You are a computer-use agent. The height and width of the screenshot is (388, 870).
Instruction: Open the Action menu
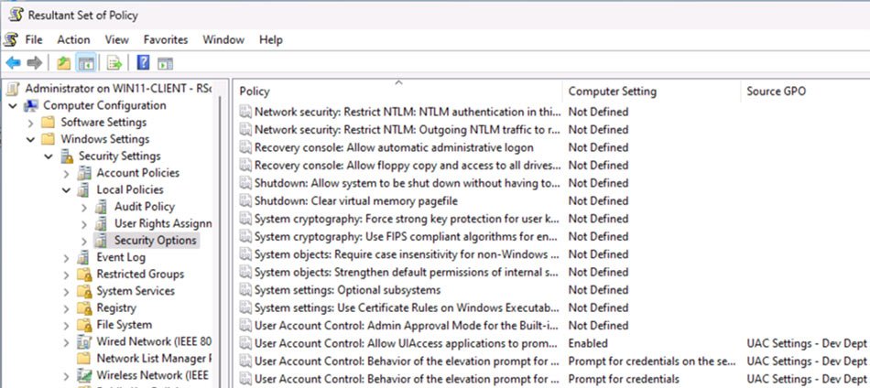tap(73, 40)
